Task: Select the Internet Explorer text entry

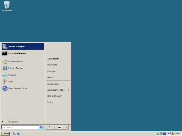Action: coord(16,68)
